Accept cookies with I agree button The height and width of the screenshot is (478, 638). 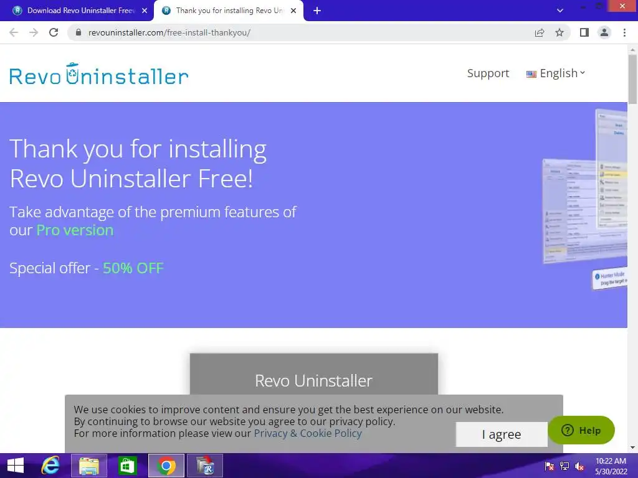502,434
